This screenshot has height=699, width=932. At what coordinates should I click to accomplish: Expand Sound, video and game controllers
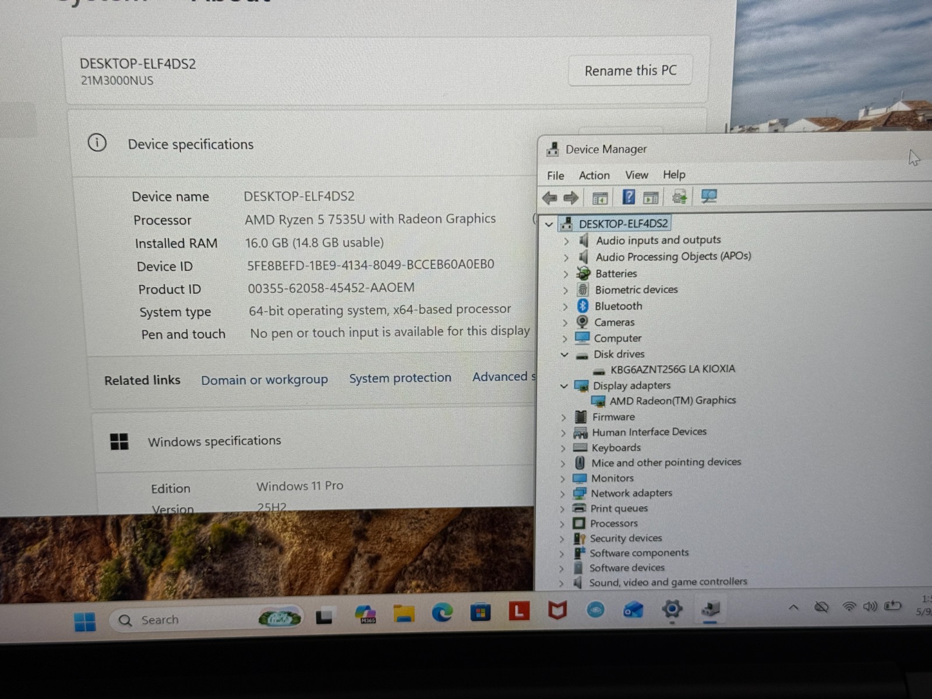coord(561,583)
